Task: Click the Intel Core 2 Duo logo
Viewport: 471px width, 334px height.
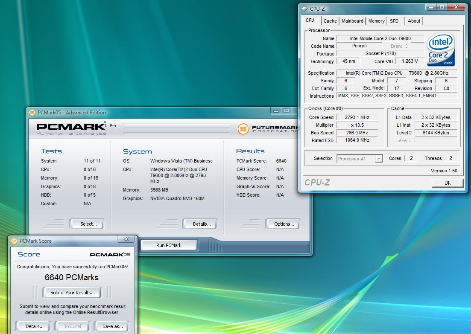Action: [441, 49]
